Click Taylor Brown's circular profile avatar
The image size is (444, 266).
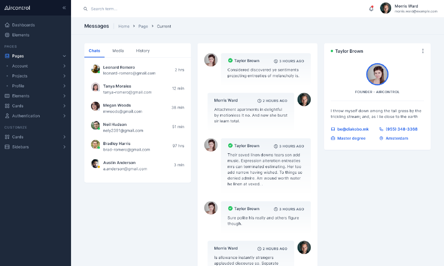click(377, 74)
